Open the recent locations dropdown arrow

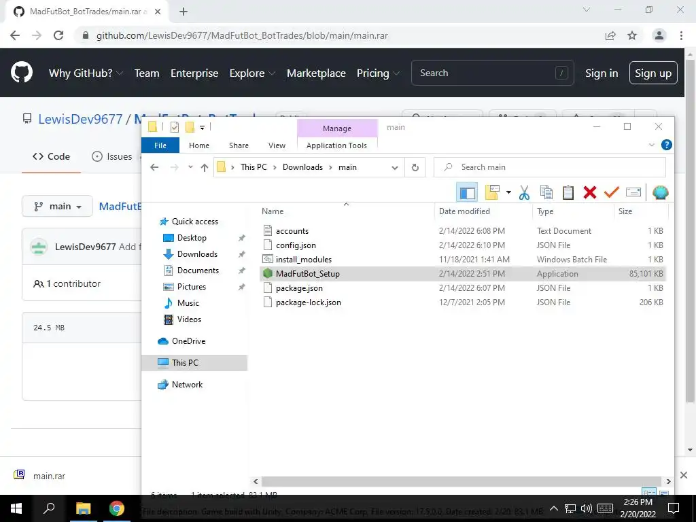click(x=190, y=167)
